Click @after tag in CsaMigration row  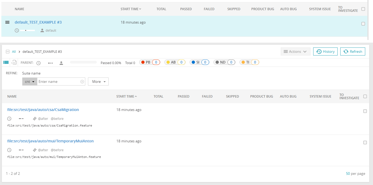point(43,119)
